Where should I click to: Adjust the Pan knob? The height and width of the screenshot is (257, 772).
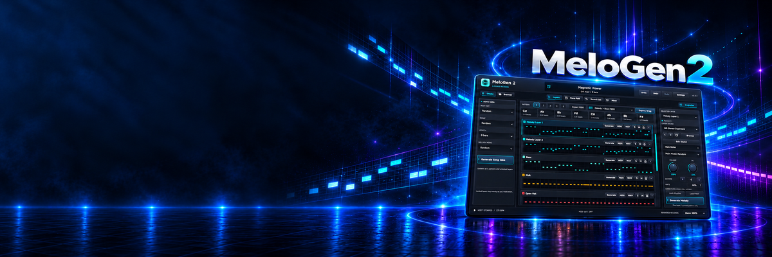[x=692, y=168]
